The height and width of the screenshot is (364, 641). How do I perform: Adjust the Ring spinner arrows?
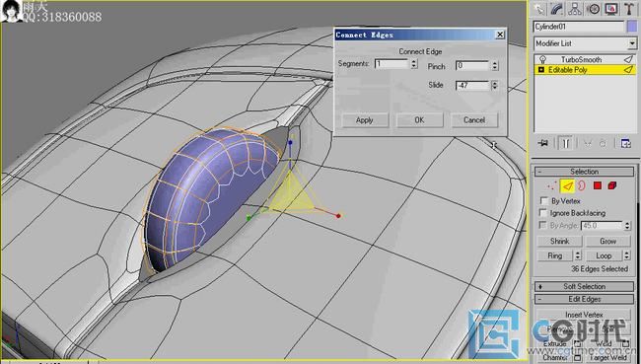pos(578,255)
